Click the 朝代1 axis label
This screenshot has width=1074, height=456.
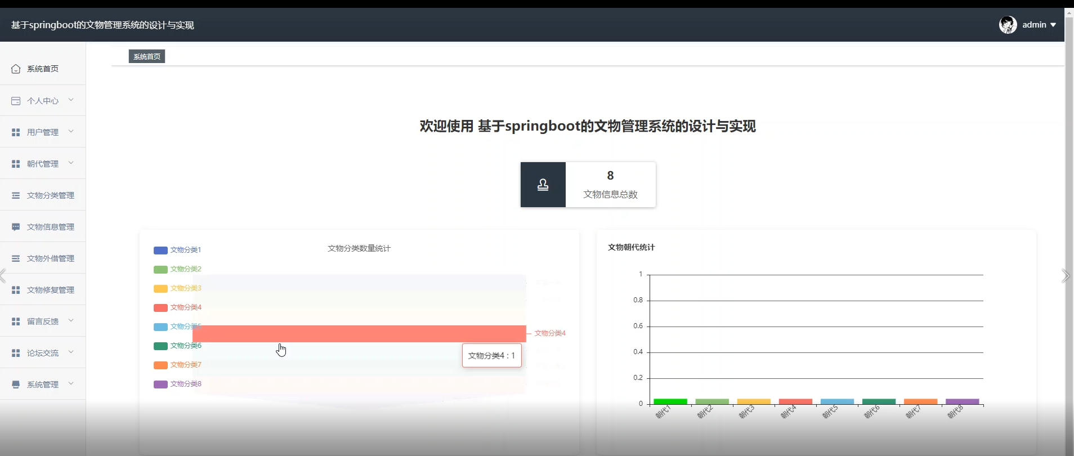tap(663, 412)
